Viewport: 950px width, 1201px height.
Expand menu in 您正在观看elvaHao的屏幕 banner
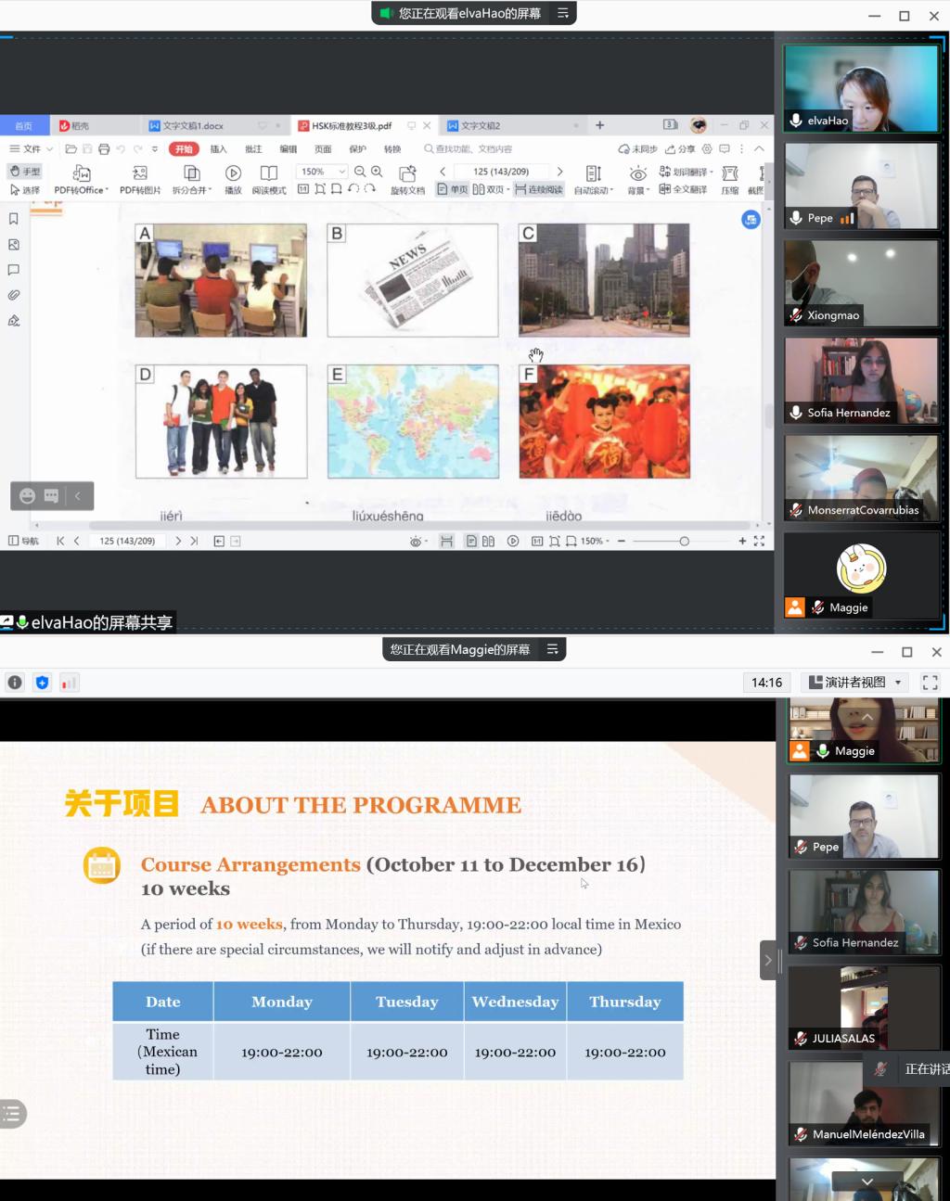(x=563, y=13)
